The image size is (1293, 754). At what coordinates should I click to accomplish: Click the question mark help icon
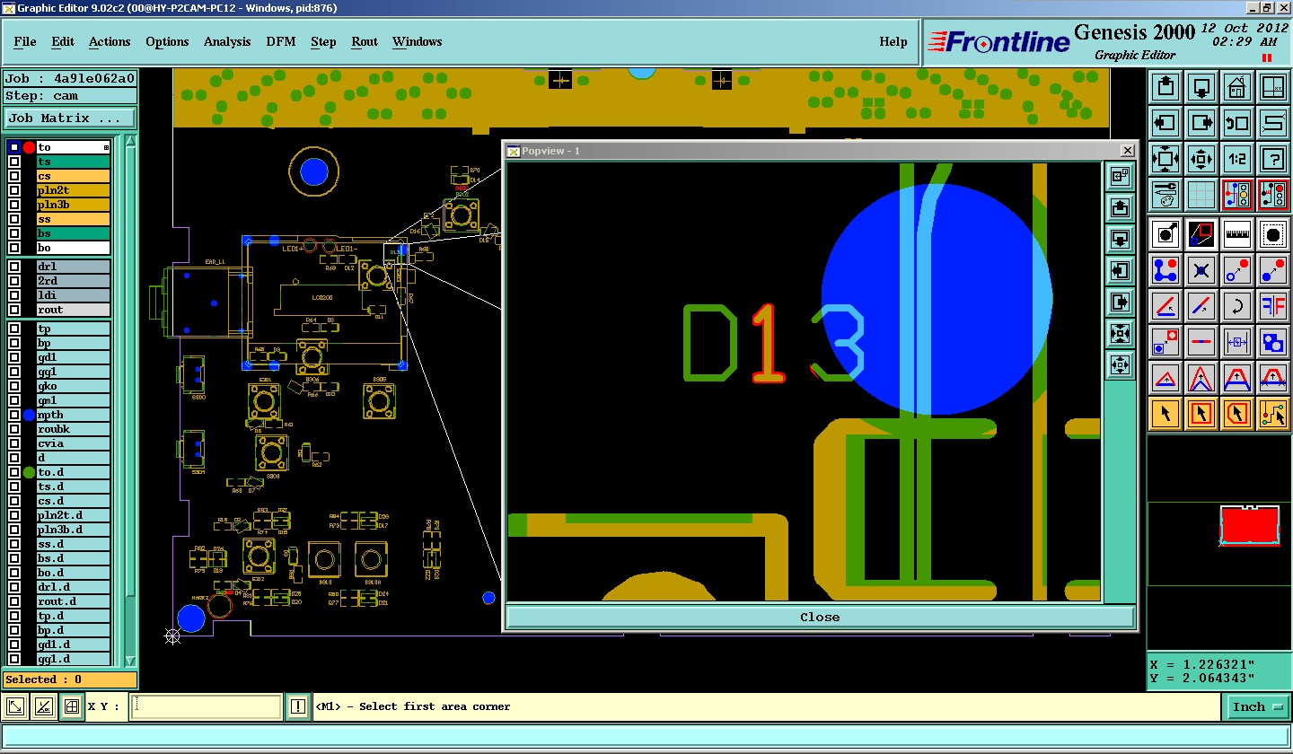coord(1273,159)
